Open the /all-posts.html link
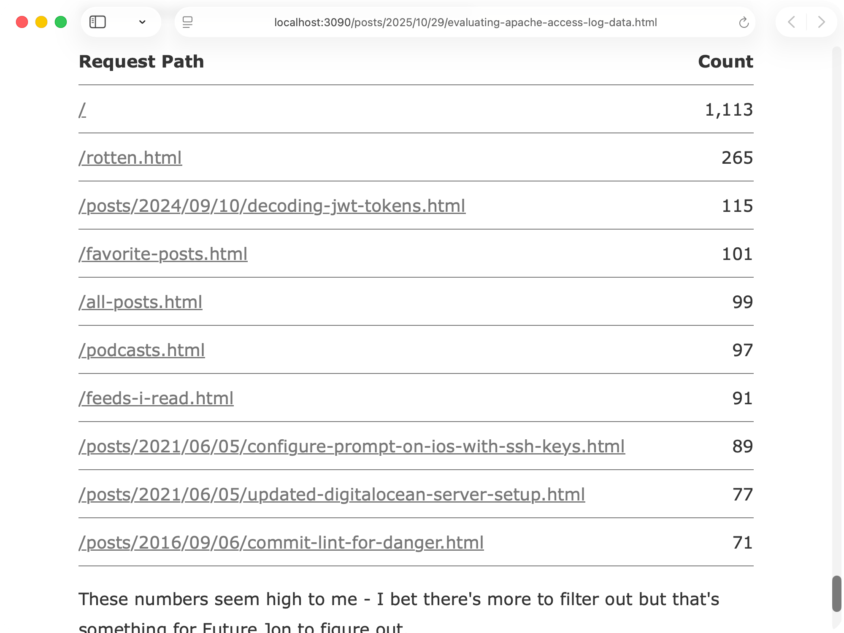 click(140, 302)
